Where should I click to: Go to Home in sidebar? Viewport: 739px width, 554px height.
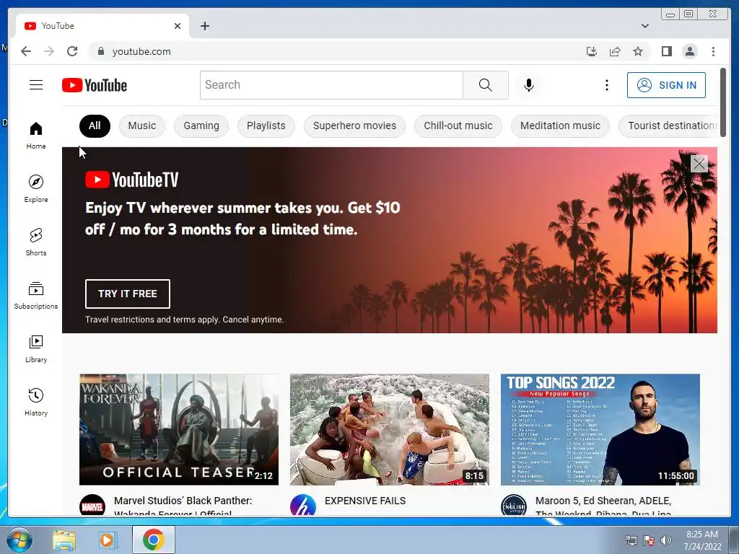pyautogui.click(x=36, y=136)
